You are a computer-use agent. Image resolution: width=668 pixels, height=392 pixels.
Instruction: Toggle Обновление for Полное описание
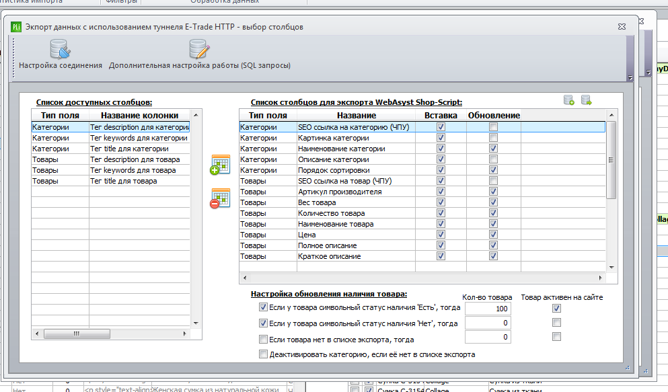pos(493,245)
